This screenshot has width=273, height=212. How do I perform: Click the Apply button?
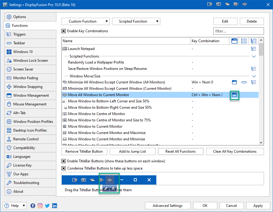pos(258,206)
